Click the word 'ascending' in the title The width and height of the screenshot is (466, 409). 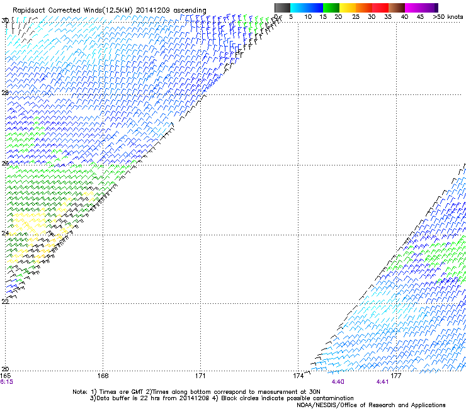click(190, 11)
